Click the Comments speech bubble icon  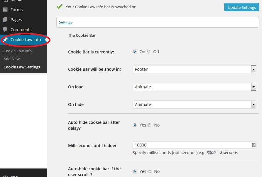pos(5,30)
